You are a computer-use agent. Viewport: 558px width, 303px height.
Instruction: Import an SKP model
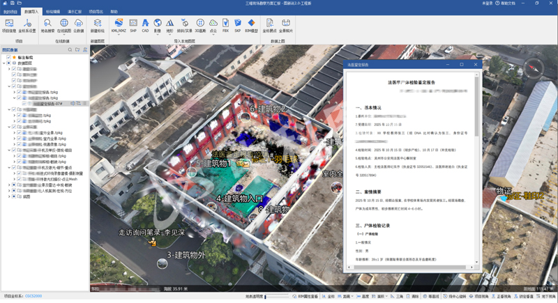click(x=237, y=26)
